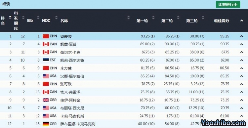Click the 成绩 results heading
Screen dimensions: 248x128
6,4
